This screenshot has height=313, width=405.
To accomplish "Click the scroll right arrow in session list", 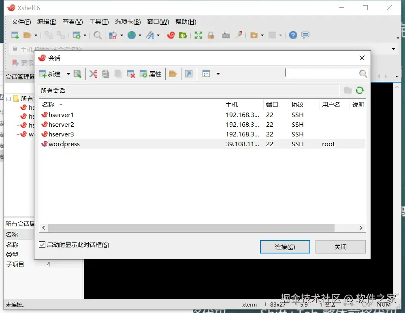I will (x=361, y=228).
